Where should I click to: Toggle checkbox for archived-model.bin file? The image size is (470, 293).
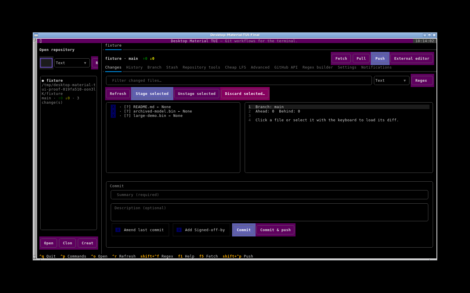(x=113, y=111)
